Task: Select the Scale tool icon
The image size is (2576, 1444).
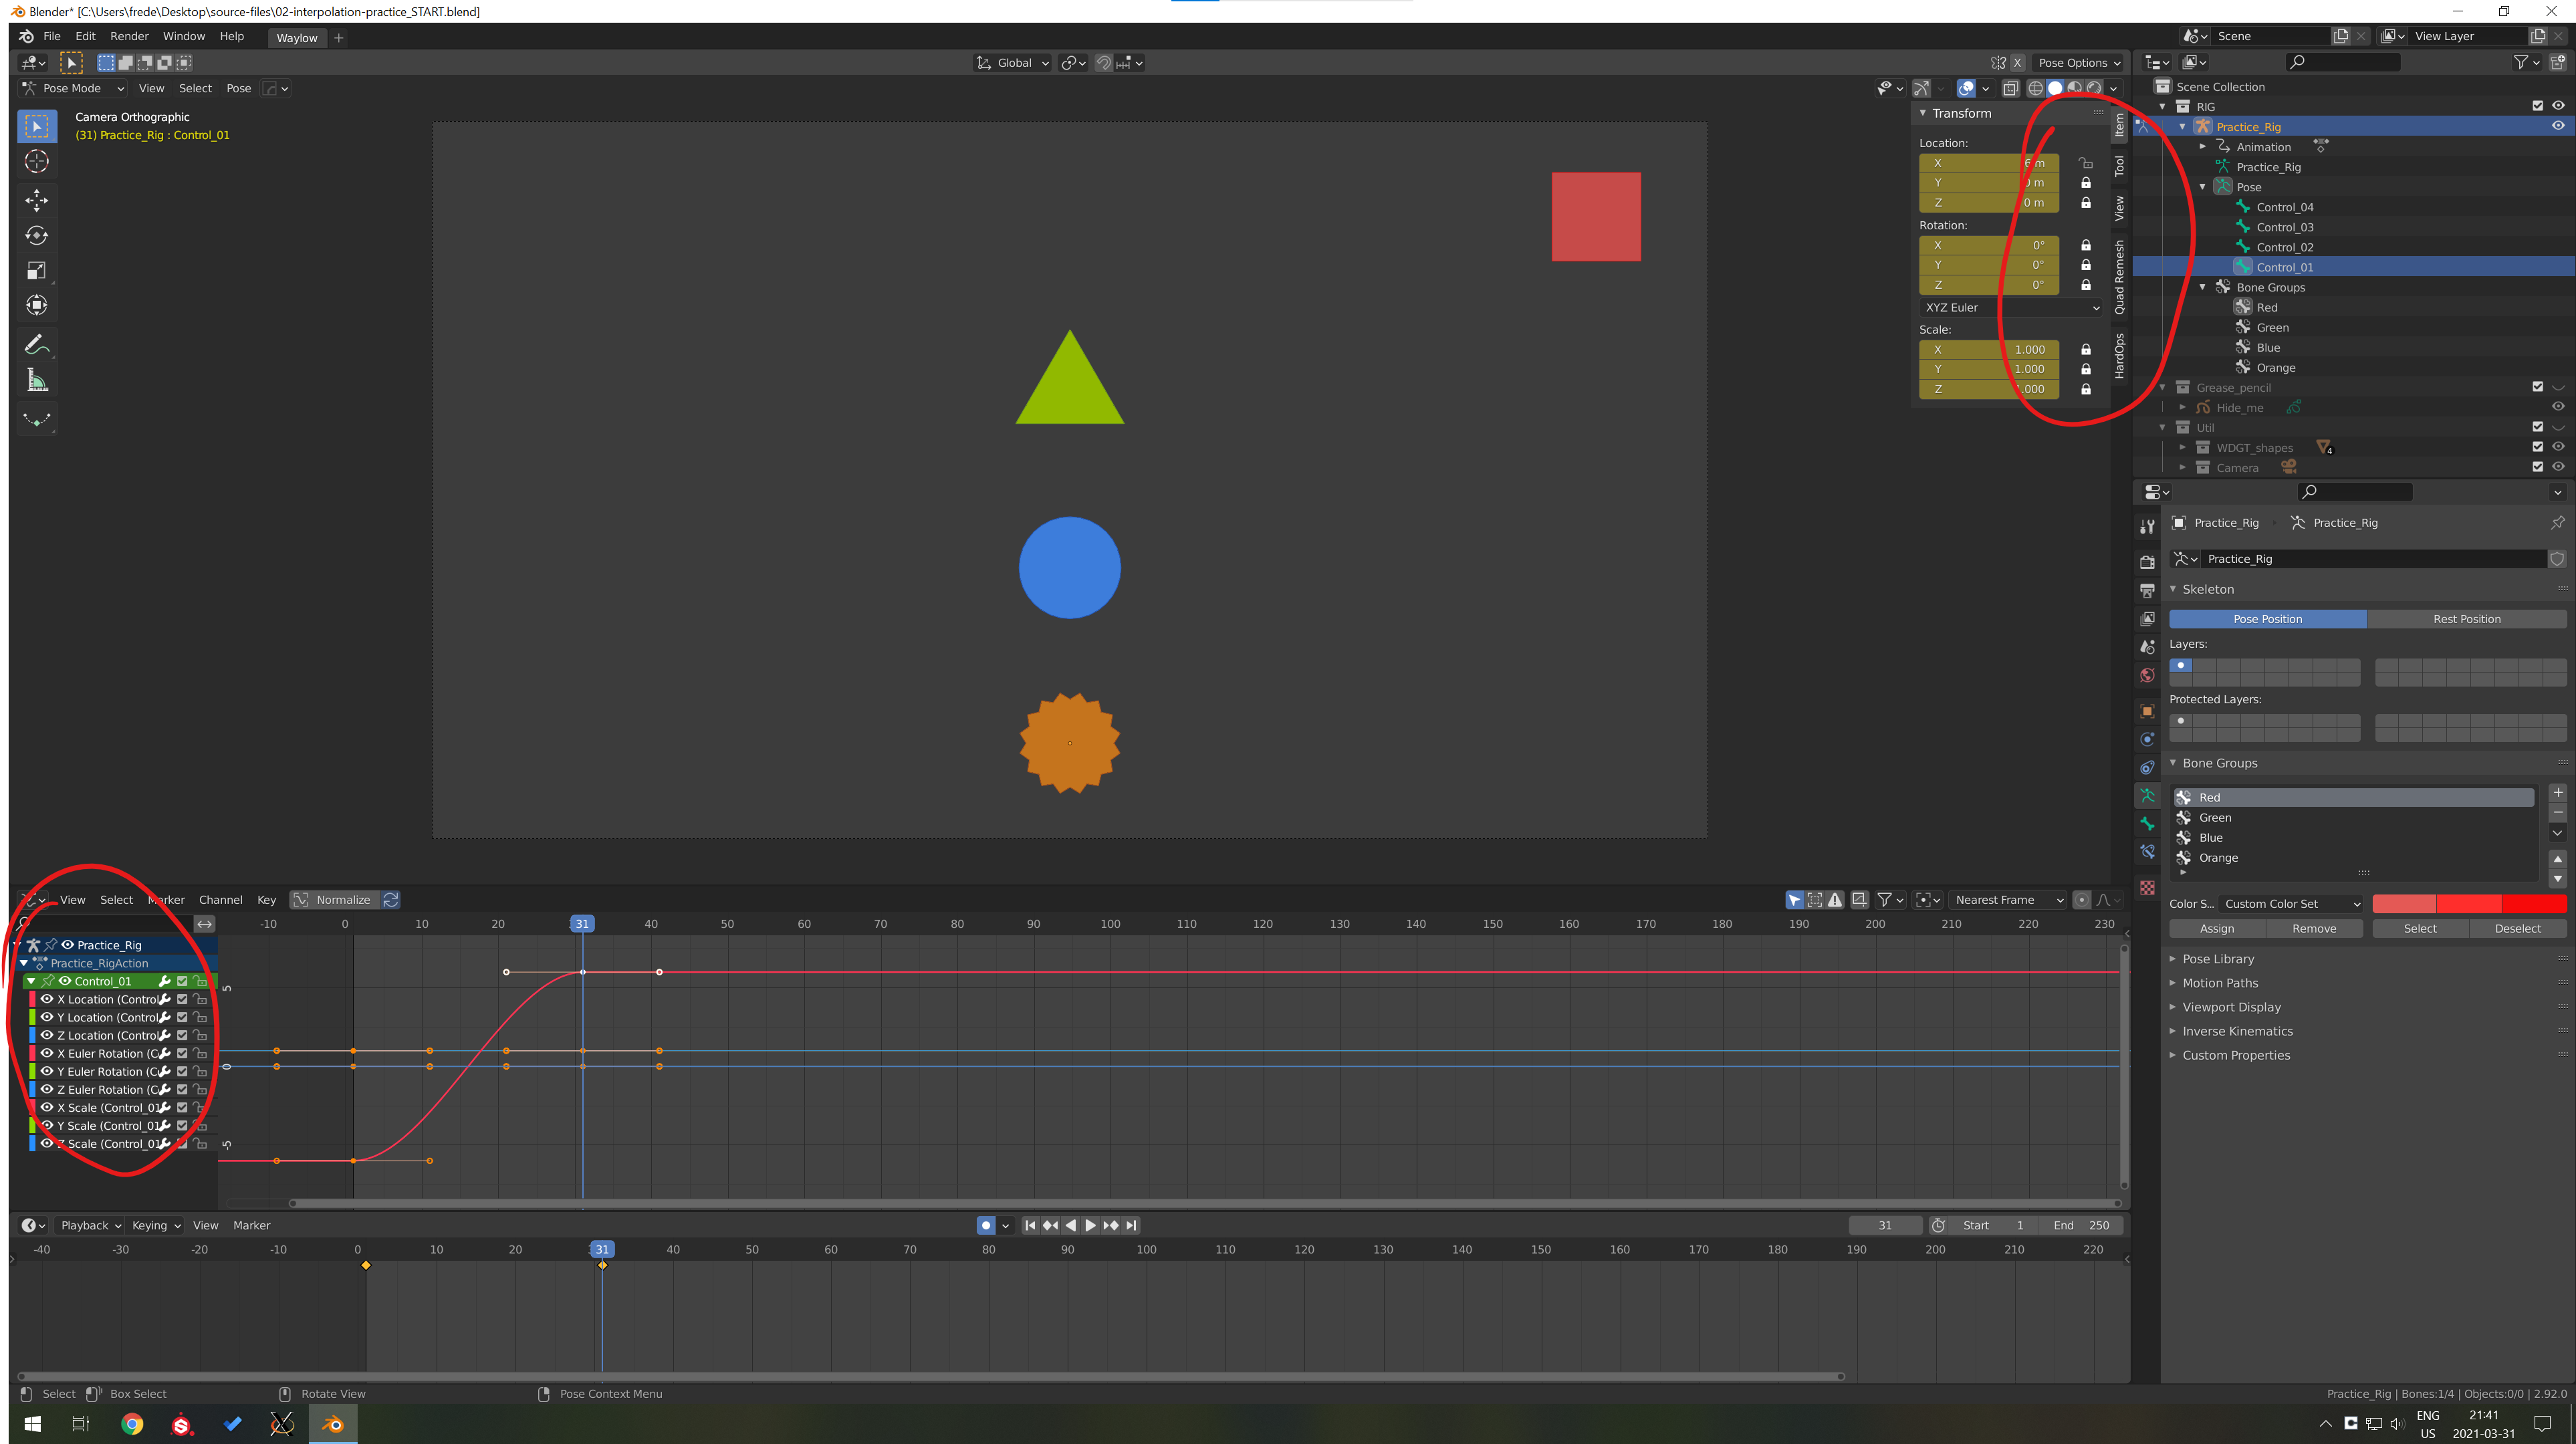Action: (37, 270)
